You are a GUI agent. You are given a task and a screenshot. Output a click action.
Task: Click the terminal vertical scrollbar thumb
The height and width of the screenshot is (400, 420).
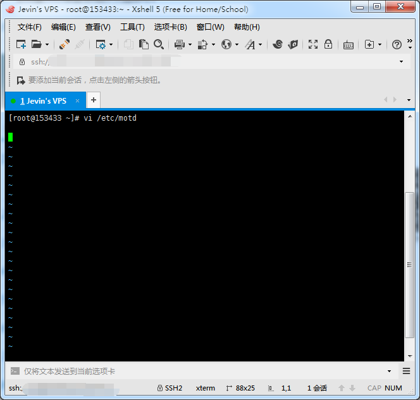tap(409, 265)
